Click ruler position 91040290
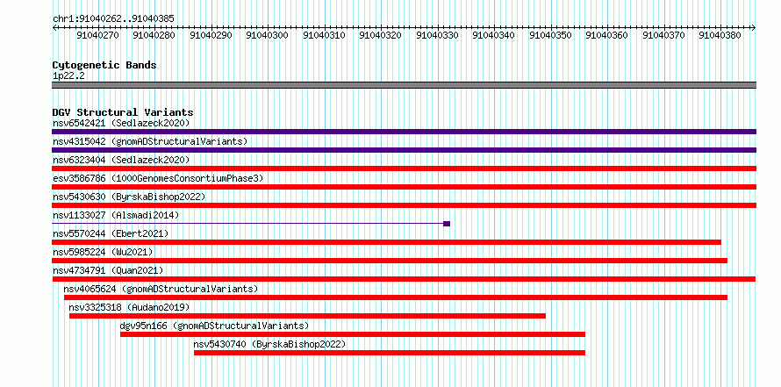Viewport: 781px width, 387px height. (x=211, y=35)
